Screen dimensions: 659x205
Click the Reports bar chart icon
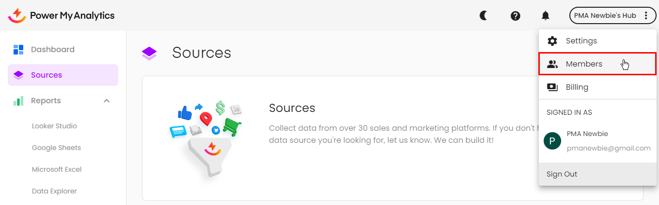pos(18,101)
